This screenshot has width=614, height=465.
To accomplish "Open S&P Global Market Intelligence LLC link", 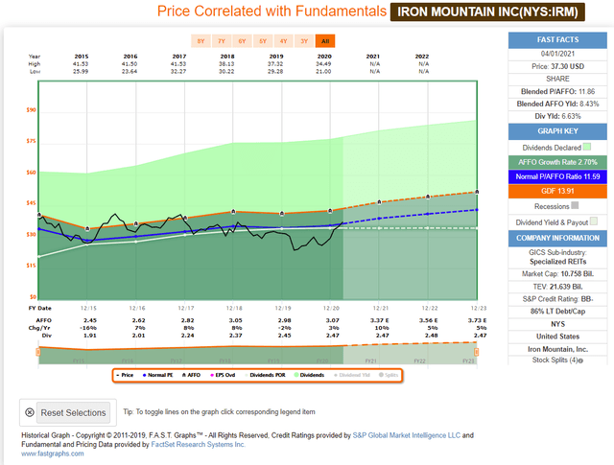I will pos(407,435).
